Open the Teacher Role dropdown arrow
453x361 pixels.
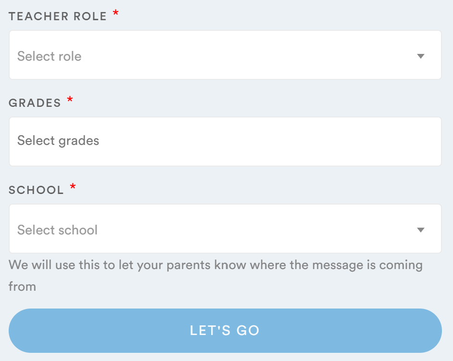(421, 56)
